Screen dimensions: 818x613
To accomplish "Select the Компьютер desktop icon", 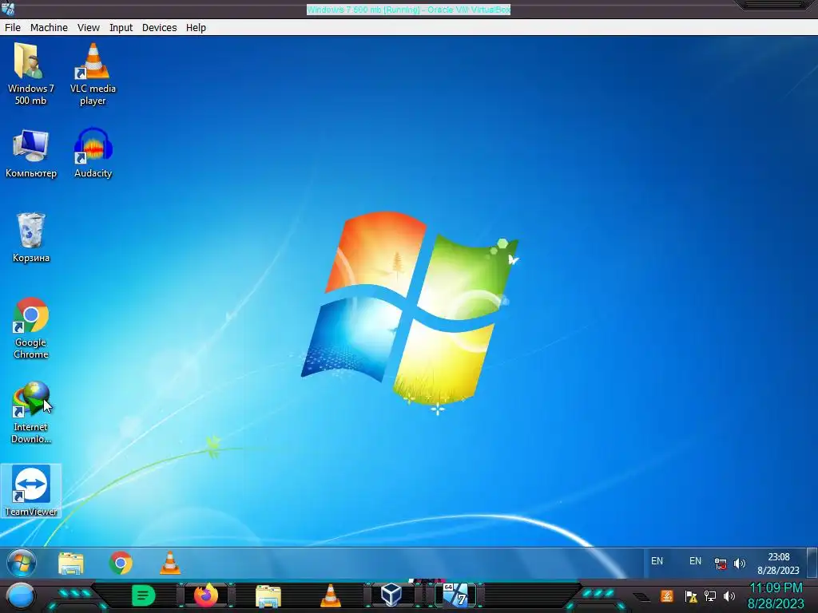I will 31,153.
